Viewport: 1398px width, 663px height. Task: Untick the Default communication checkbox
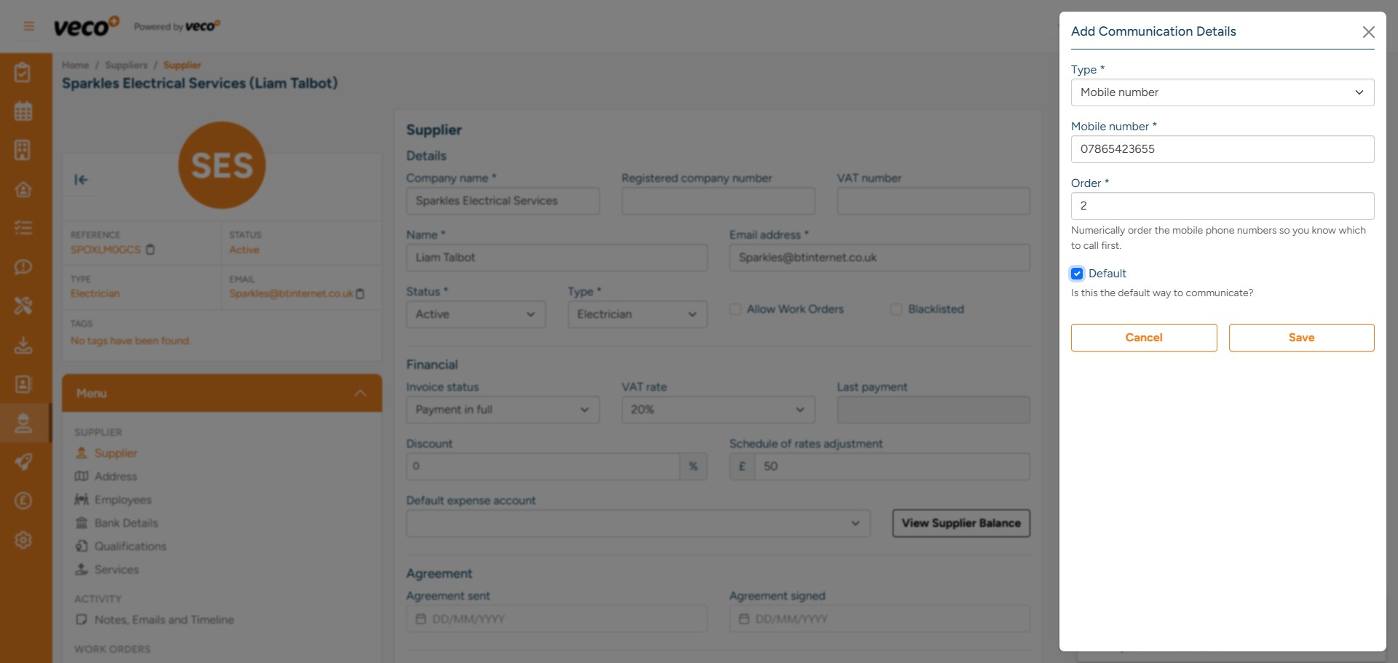coord(1077,274)
